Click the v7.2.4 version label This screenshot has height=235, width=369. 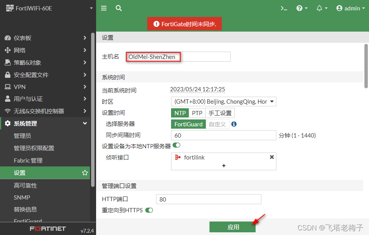(87, 231)
